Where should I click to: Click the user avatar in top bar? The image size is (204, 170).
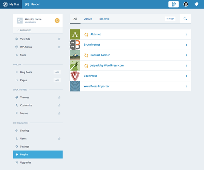(x=186, y=4)
